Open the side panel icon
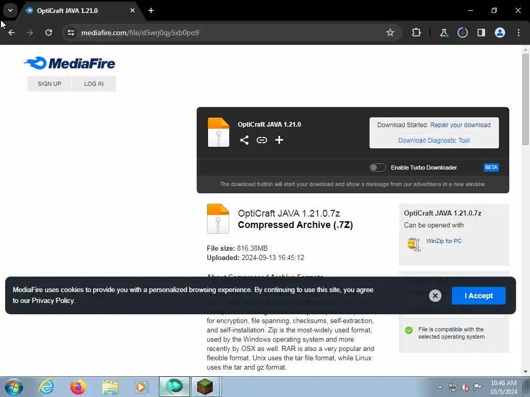 pos(481,33)
